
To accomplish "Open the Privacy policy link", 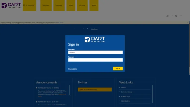I will pos(72,69).
